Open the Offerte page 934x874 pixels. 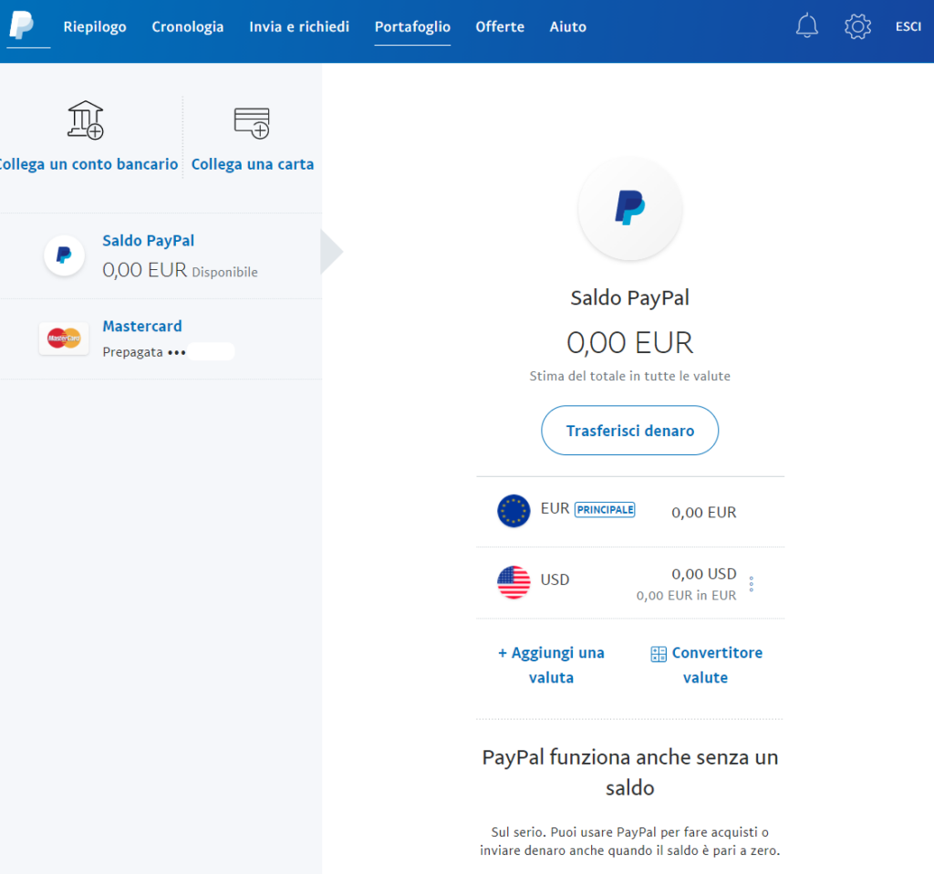[500, 26]
